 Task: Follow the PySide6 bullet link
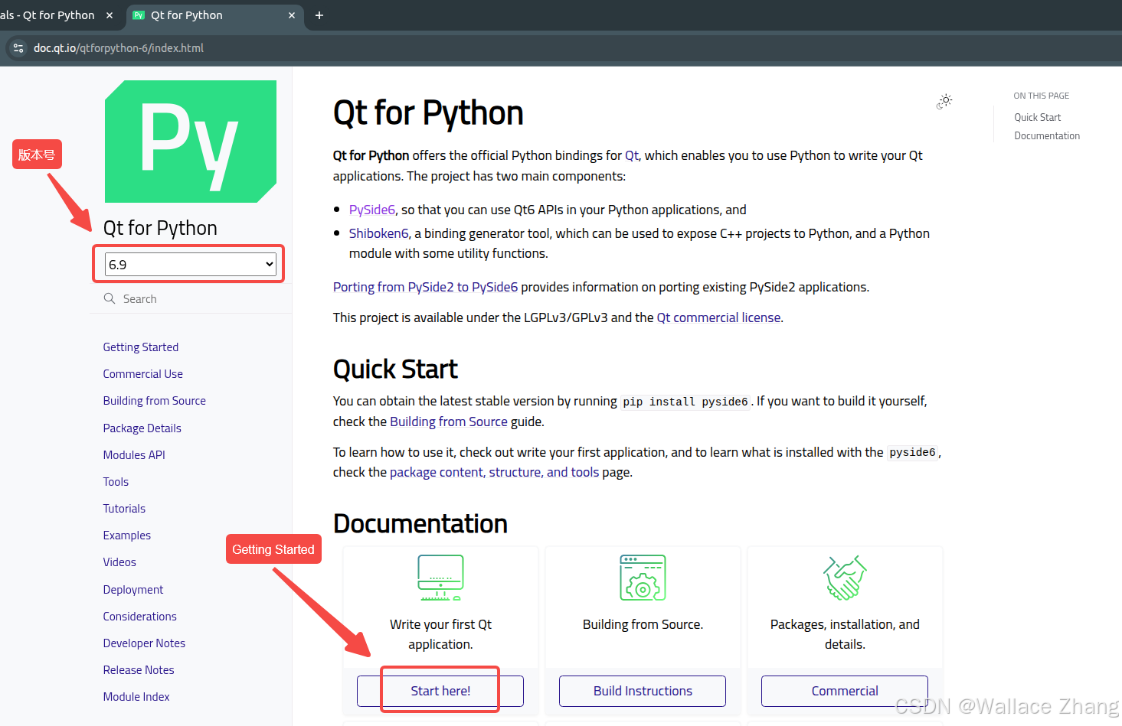[x=372, y=210]
